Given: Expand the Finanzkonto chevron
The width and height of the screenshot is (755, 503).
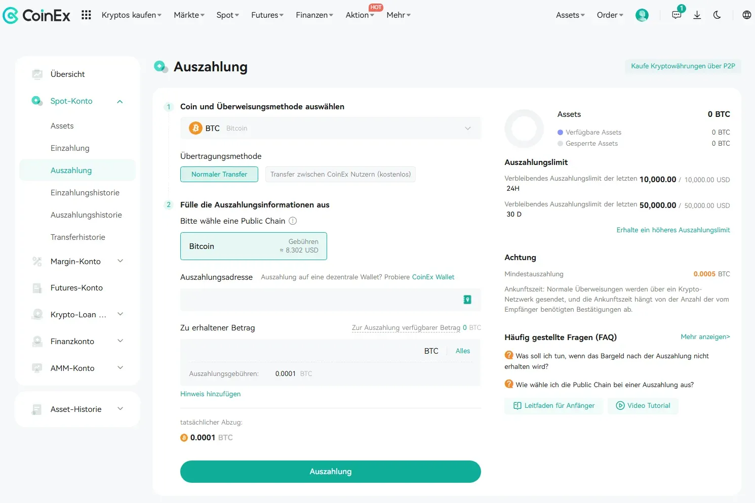Looking at the screenshot, I should [120, 341].
